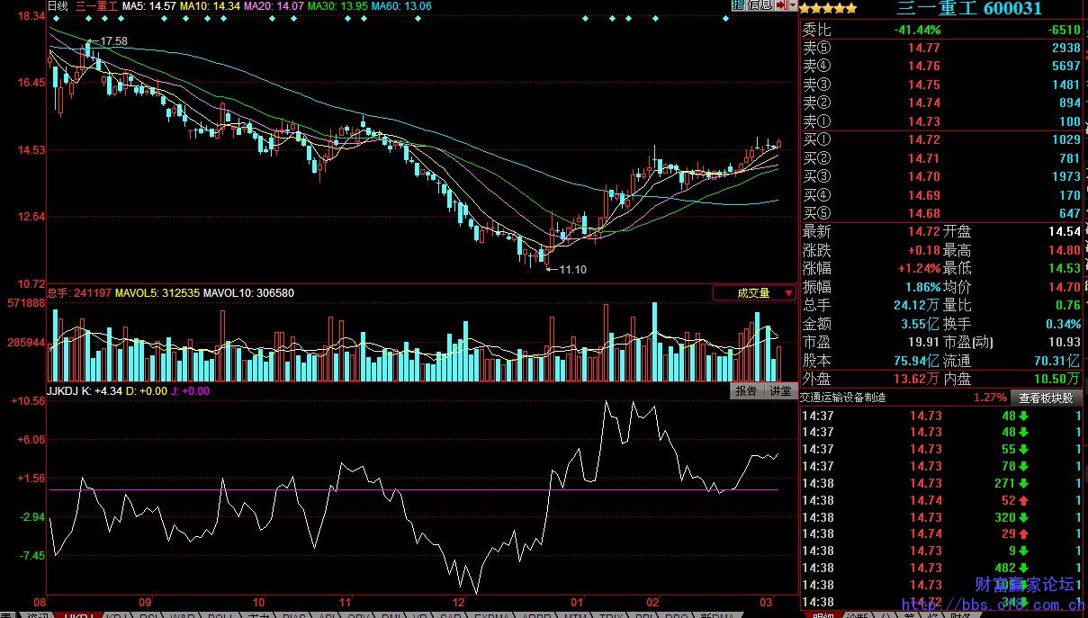Click the 指 indicator icon above the chart

[x=736, y=5]
